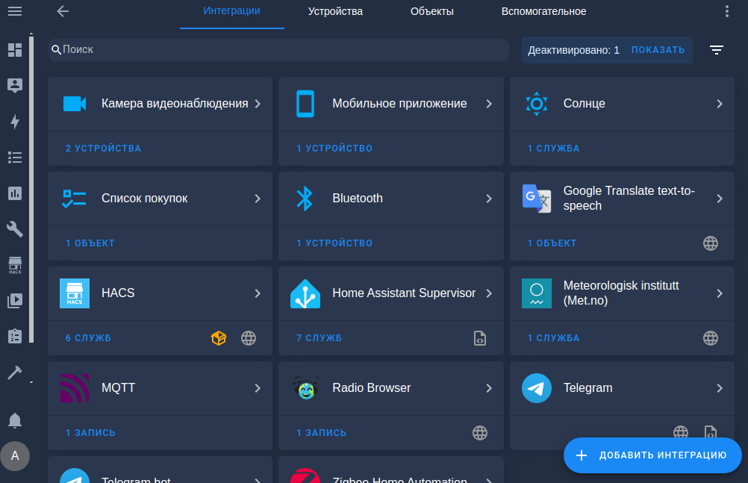Go back with the arrow button
Image resolution: width=748 pixels, height=483 pixels.
click(63, 11)
